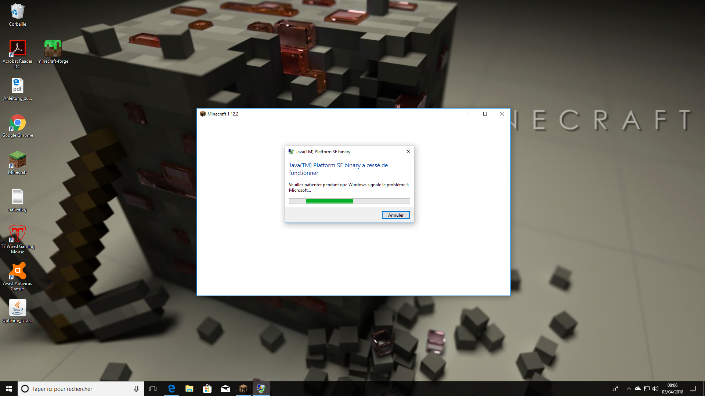705x396 pixels.
Task: Click the 'Veuillez patienter pendant' message text
Action: click(348, 187)
